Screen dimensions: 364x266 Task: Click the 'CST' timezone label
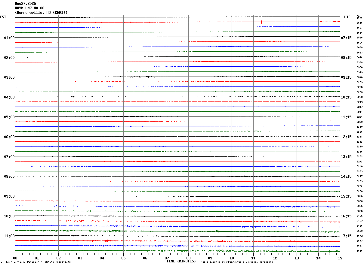(3, 17)
